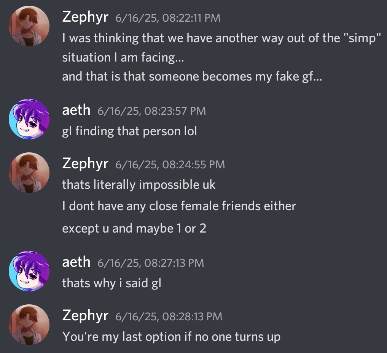
Task: Click the aeth username on the 08:23:57 PM message
Action: 76,110
